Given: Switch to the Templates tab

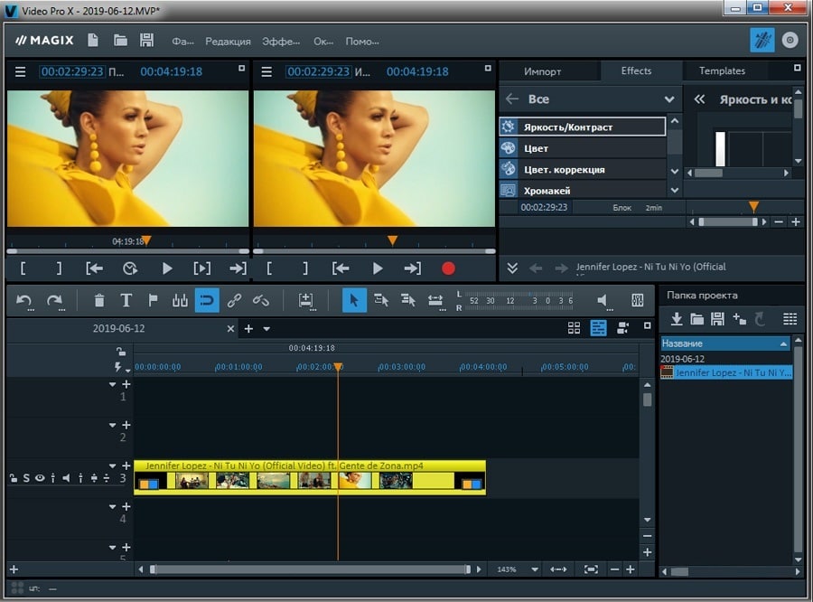Looking at the screenshot, I should [x=722, y=71].
